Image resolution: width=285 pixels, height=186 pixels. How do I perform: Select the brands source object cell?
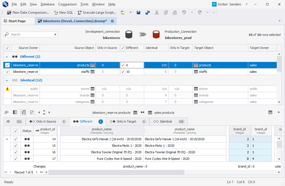[x=68, y=95]
